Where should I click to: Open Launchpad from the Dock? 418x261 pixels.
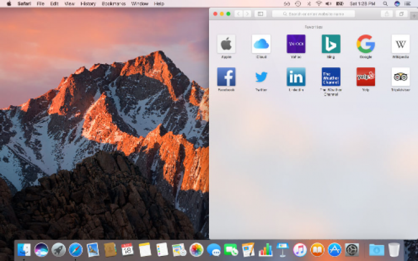[x=59, y=250]
